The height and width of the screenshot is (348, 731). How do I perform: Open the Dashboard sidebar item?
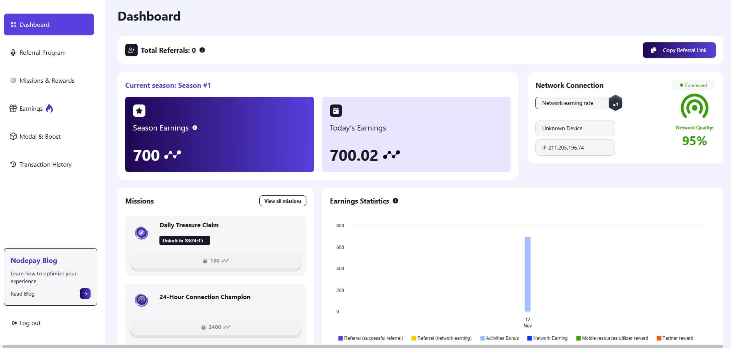click(x=49, y=24)
